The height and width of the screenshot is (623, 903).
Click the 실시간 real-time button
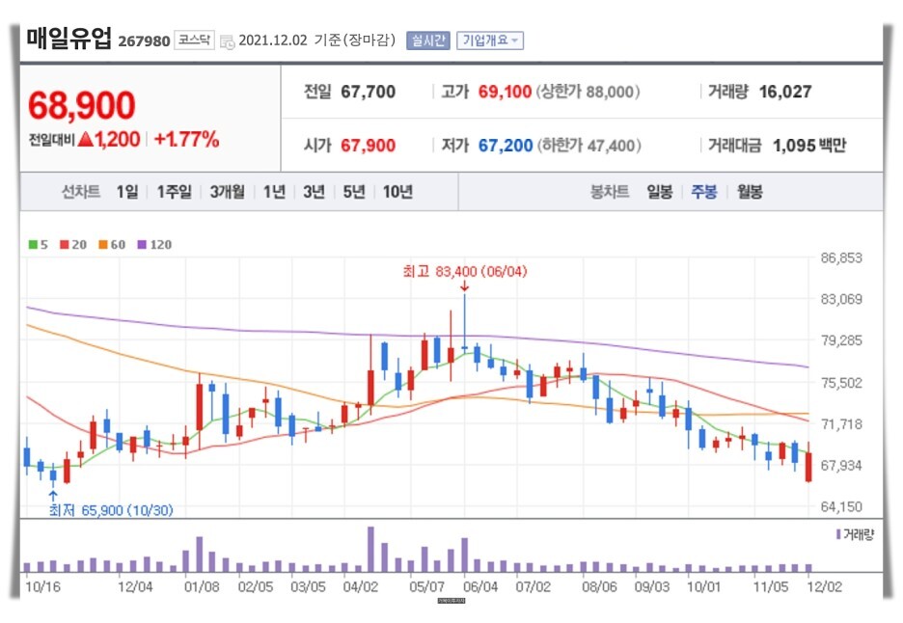[x=428, y=41]
